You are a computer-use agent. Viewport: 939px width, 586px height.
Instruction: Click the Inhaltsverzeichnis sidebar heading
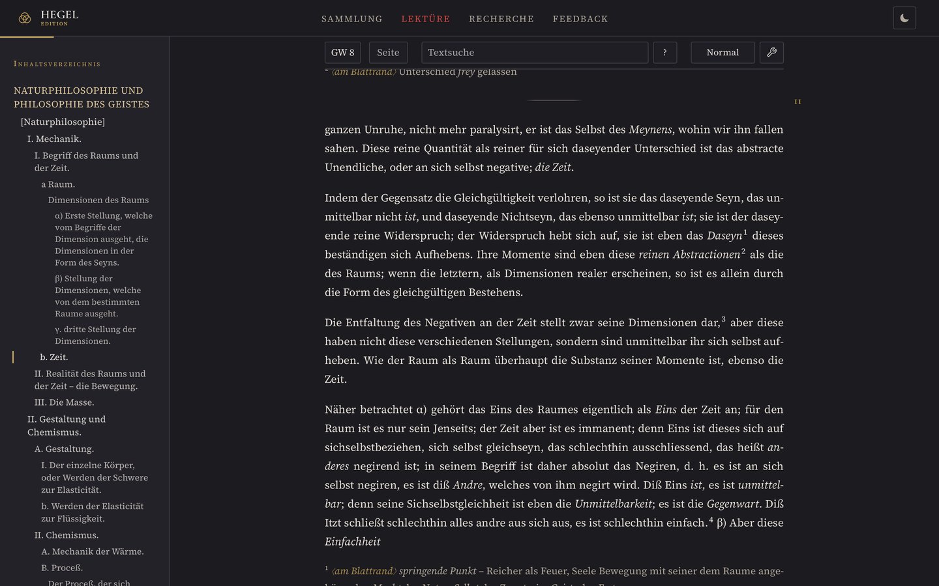pos(57,64)
